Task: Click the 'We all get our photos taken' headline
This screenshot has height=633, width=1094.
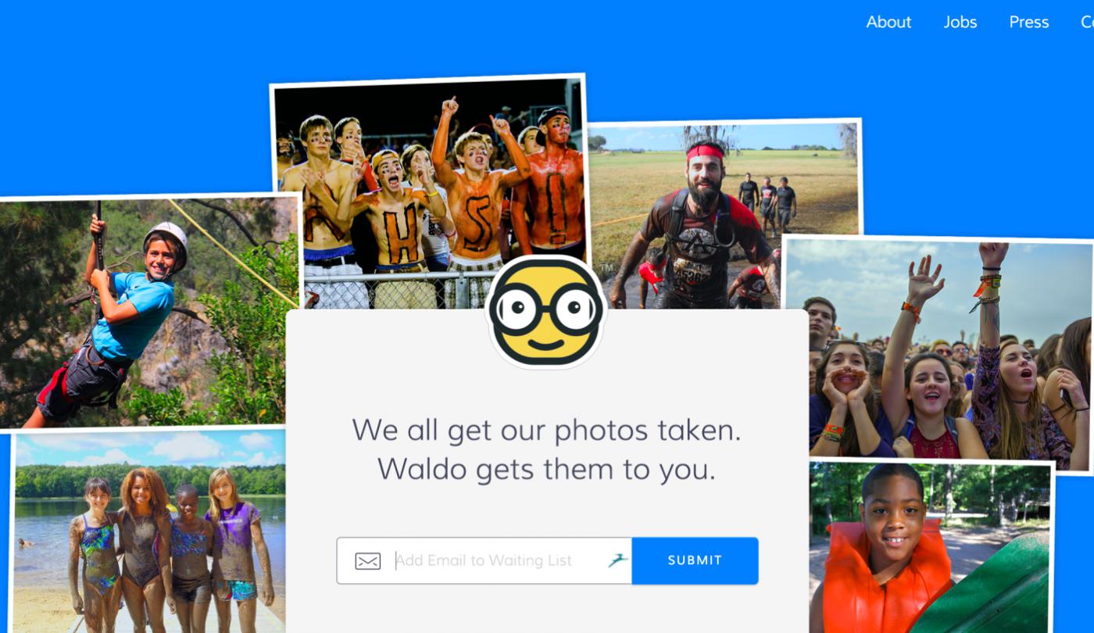Action: (546, 430)
